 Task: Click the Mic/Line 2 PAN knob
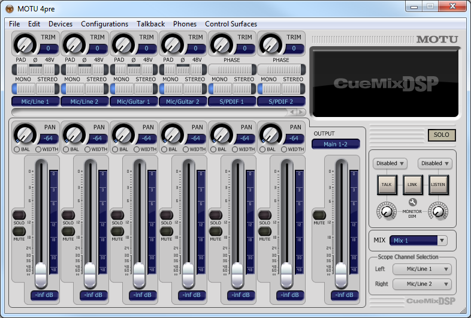pyautogui.click(x=74, y=134)
